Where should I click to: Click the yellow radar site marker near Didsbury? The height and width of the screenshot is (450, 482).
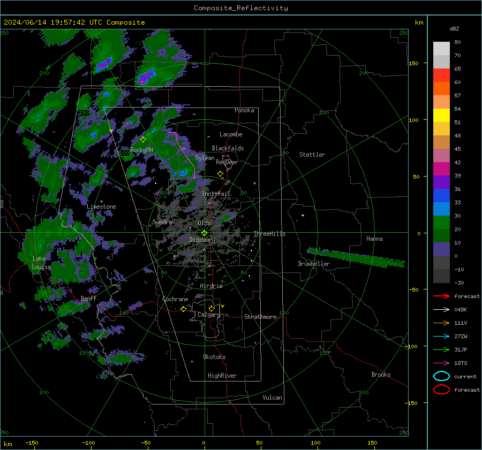coord(204,233)
